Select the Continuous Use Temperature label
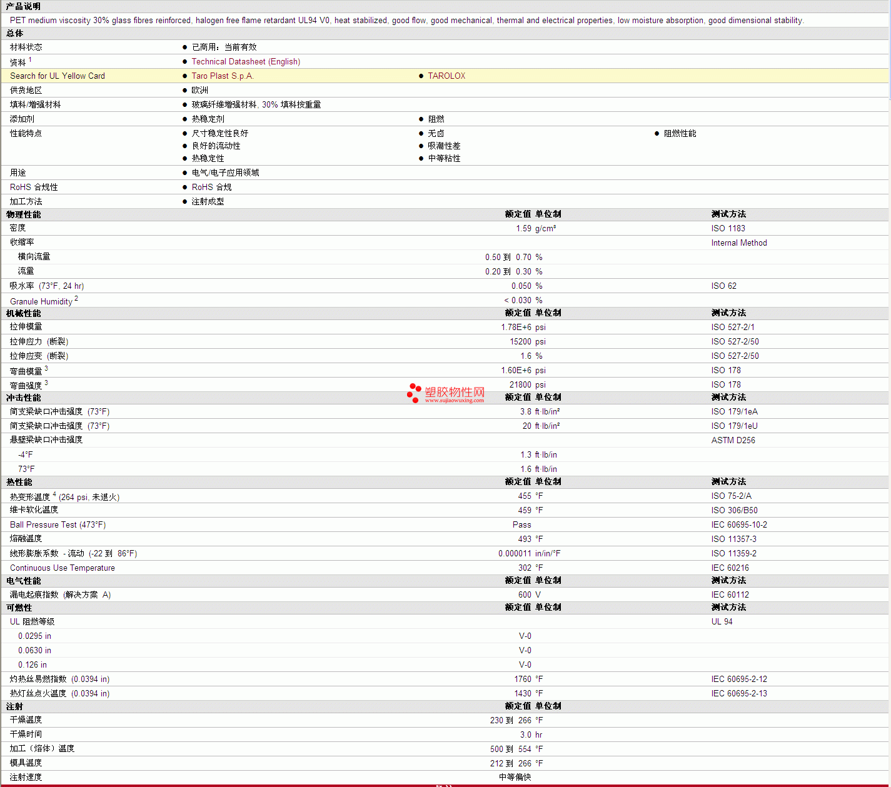The width and height of the screenshot is (891, 787). (63, 568)
